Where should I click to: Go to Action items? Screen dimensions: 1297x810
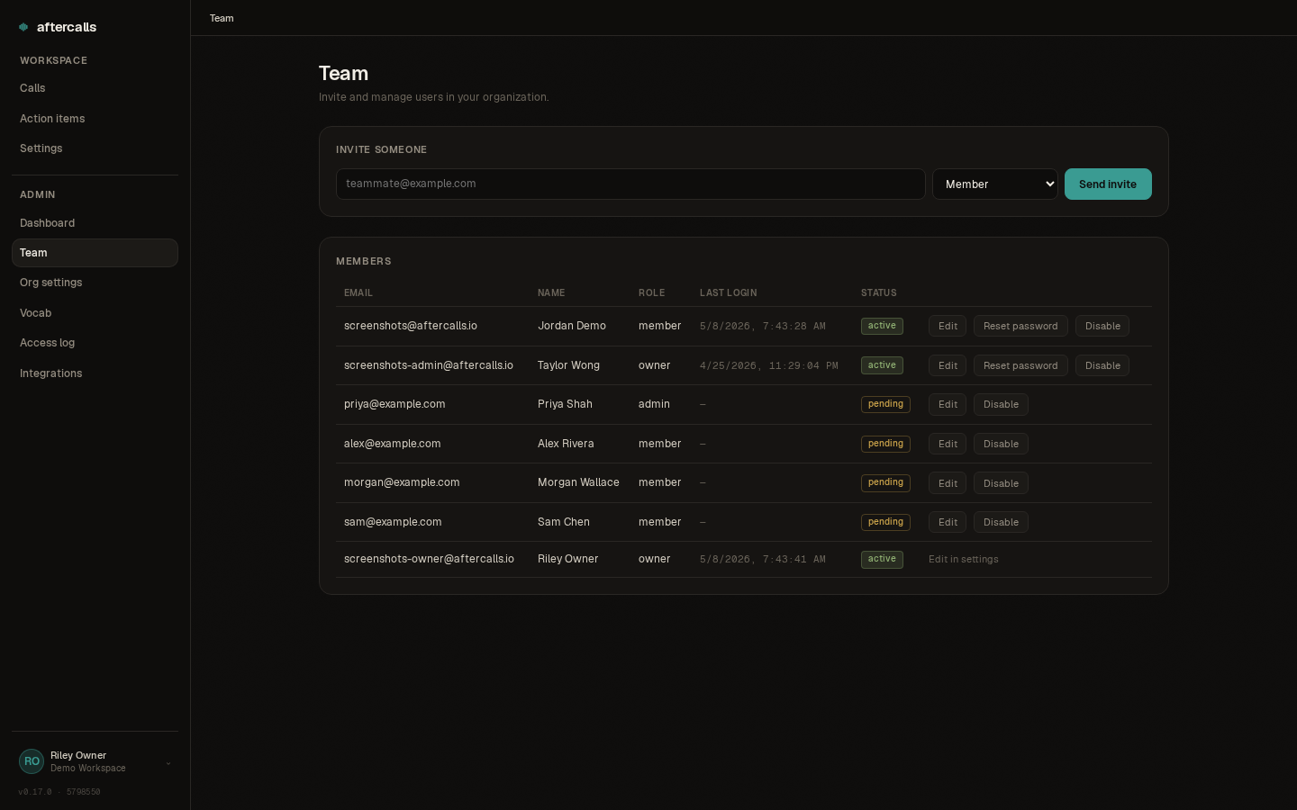(x=95, y=119)
